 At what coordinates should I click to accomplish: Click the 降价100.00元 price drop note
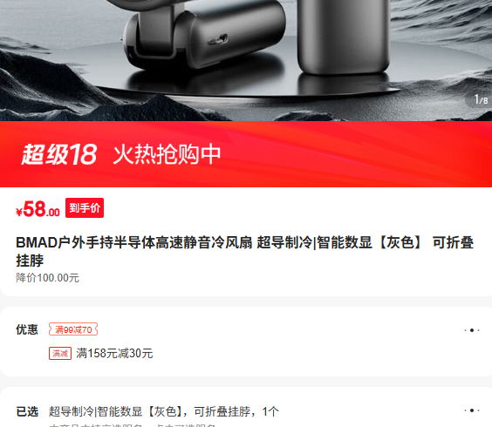coord(48,278)
